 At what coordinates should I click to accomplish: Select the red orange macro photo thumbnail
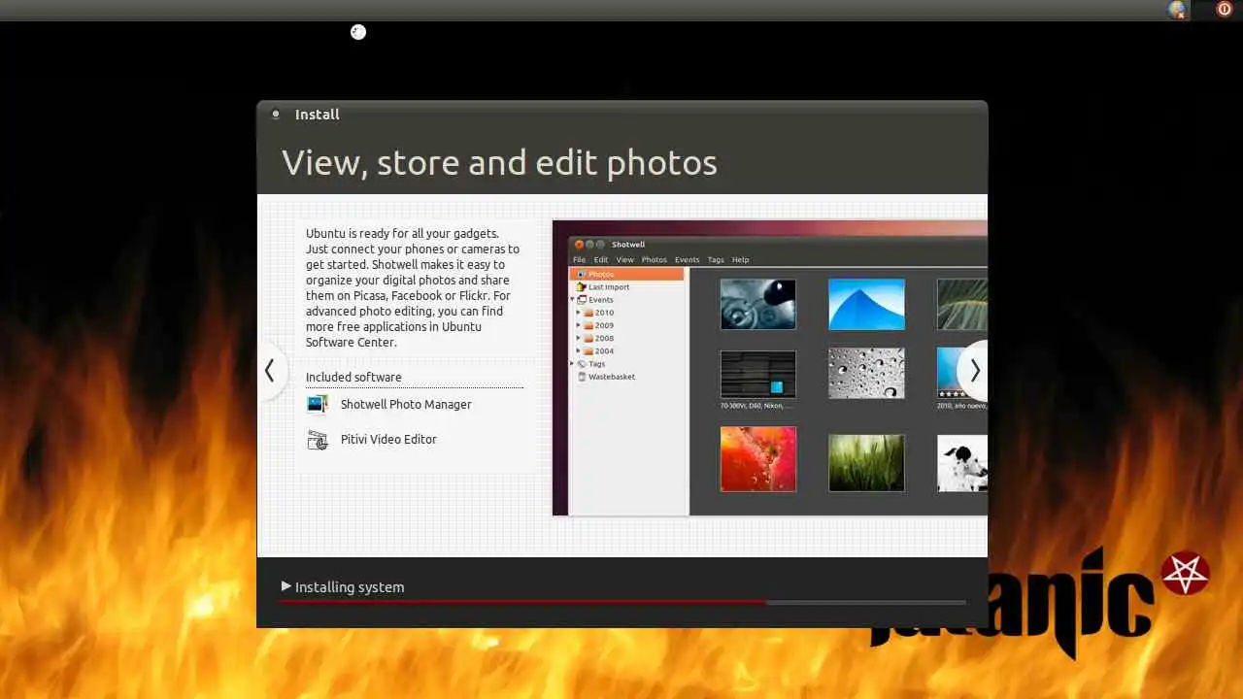click(x=758, y=459)
